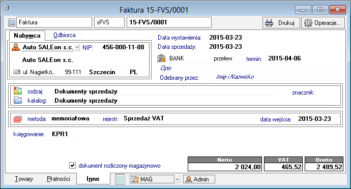Viewport: 351px width, 189px height.
Task: Click the Faktura document type field
Action: pyautogui.click(x=54, y=22)
